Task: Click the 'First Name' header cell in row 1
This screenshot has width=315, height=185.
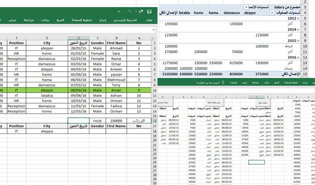Action: click(x=116, y=43)
